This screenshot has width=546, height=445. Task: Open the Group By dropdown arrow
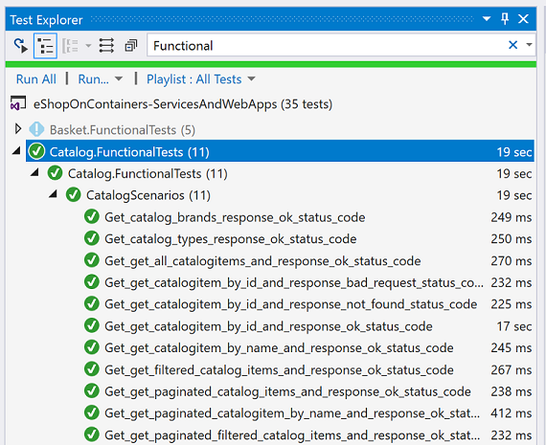click(x=88, y=46)
